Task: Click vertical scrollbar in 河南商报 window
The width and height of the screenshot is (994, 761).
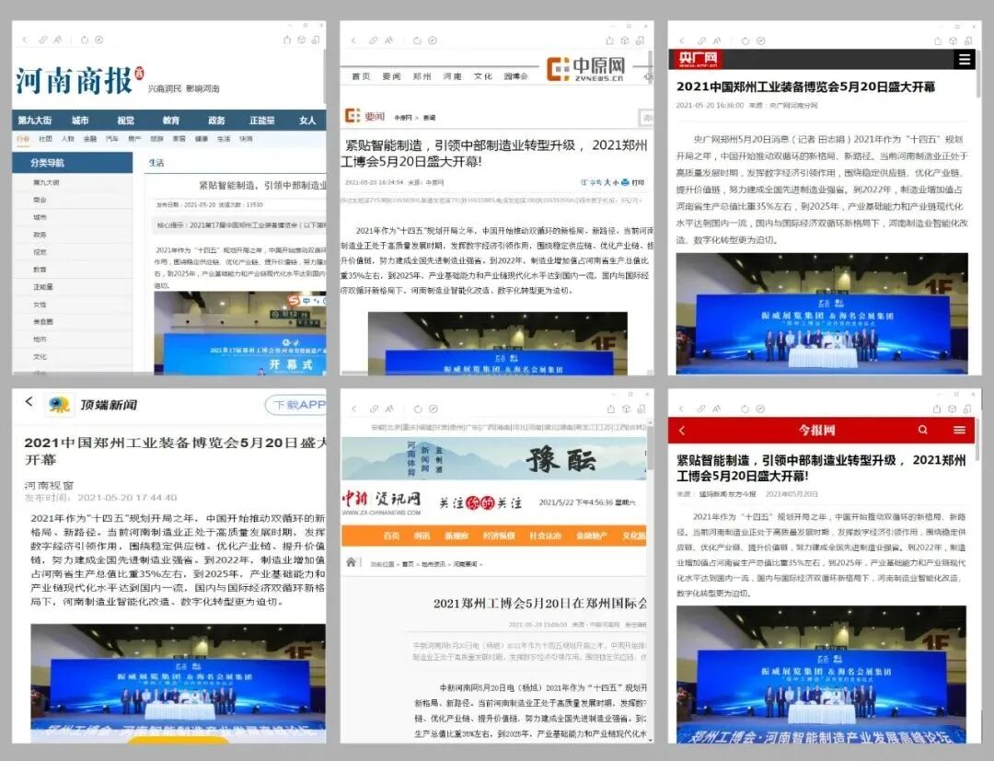Action: pyautogui.click(x=325, y=76)
